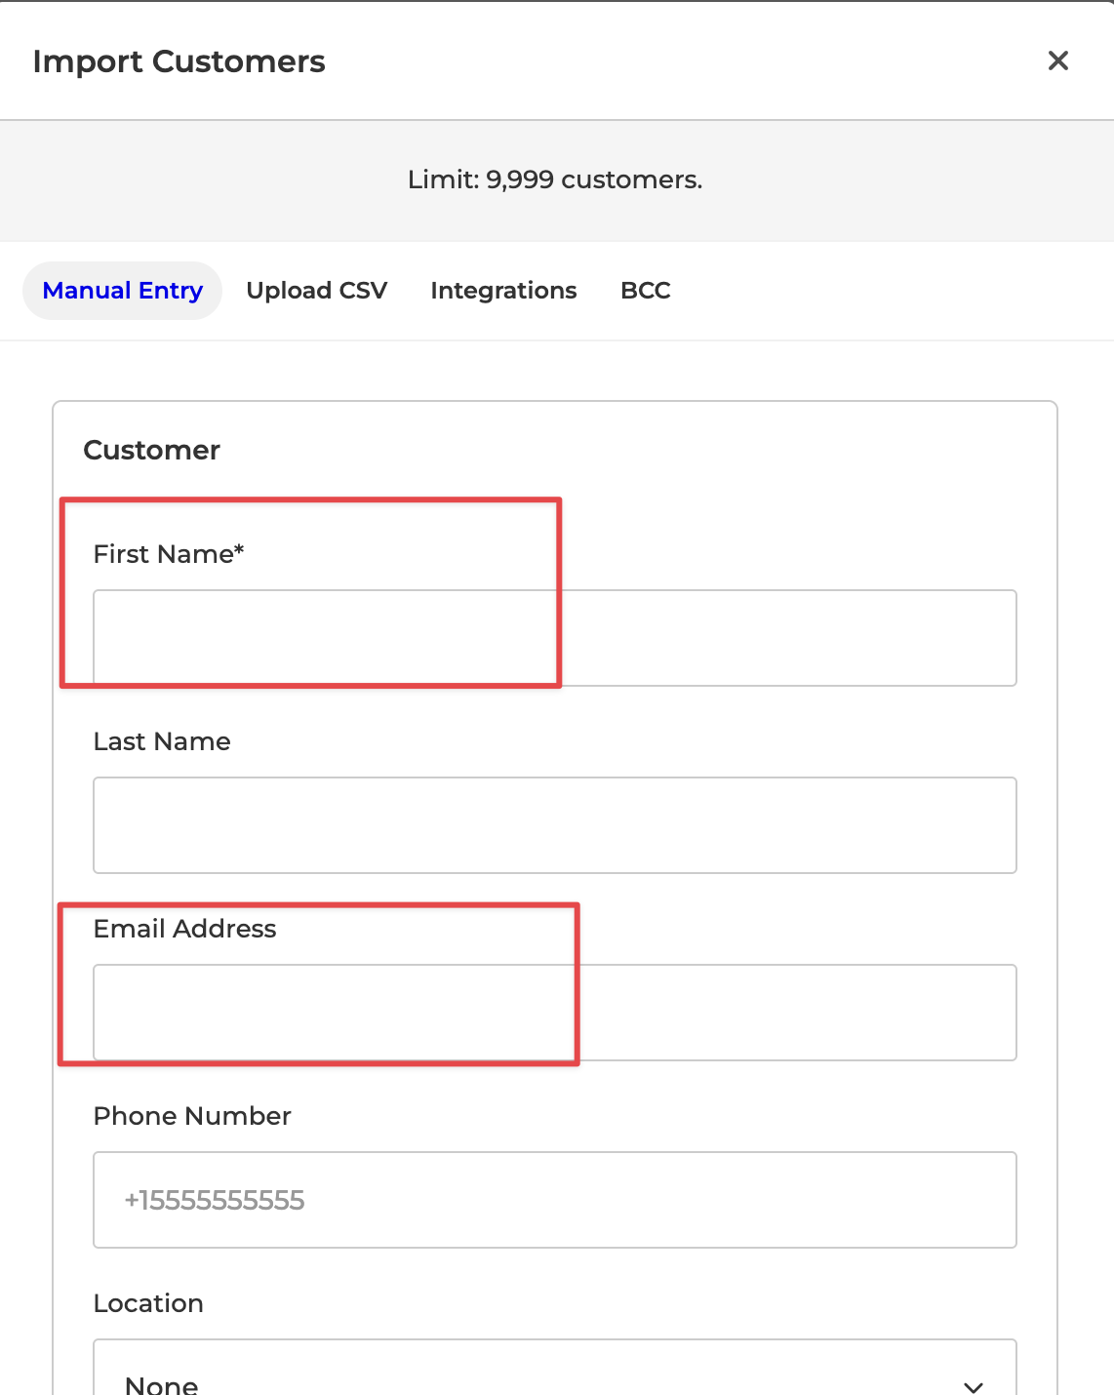Click the Phone Number input box

click(x=554, y=1200)
